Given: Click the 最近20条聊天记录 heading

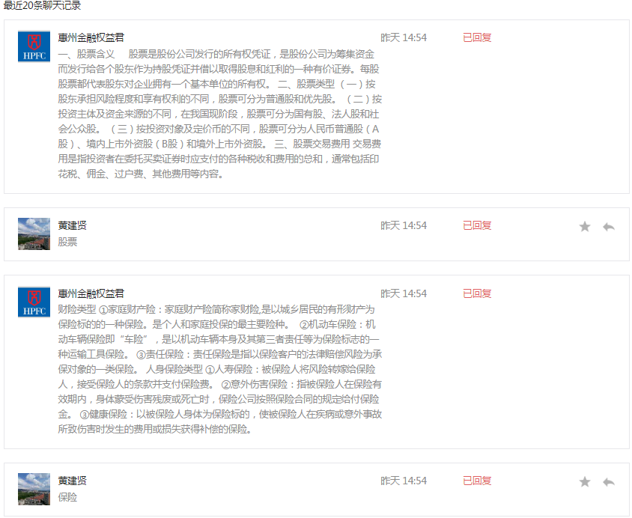Looking at the screenshot, I should click(x=42, y=6).
